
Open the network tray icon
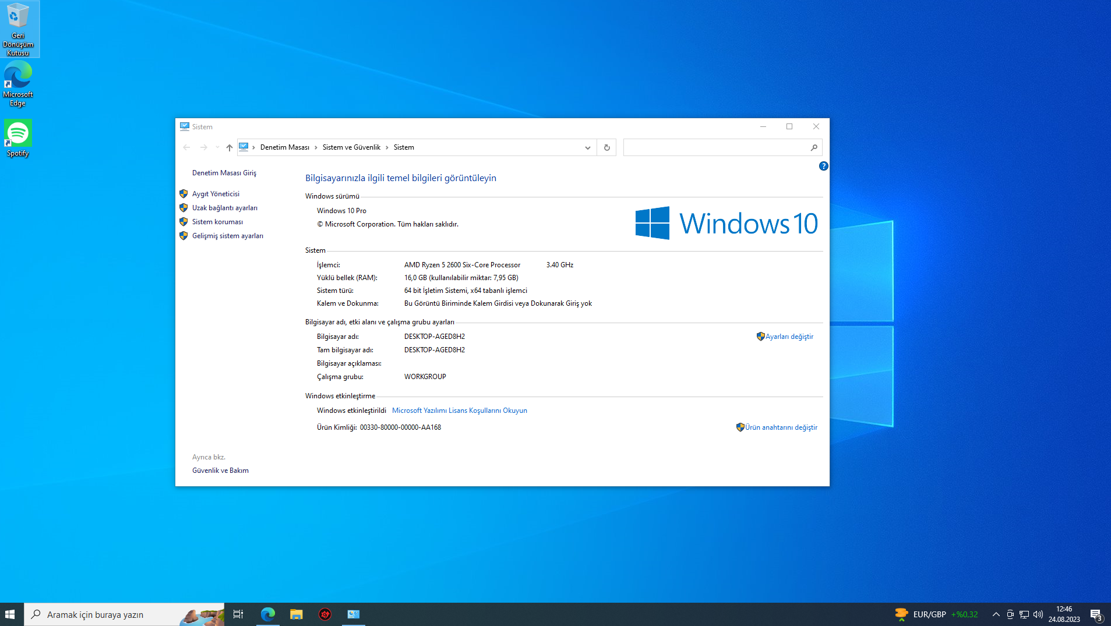coord(1024,614)
